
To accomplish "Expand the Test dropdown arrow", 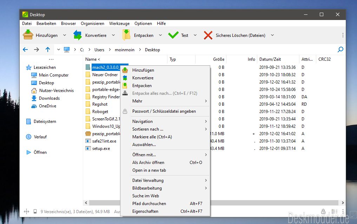I will pyautogui.click(x=195, y=35).
